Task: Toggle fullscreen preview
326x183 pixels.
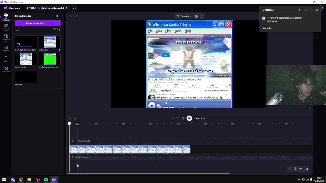Action: point(308,108)
